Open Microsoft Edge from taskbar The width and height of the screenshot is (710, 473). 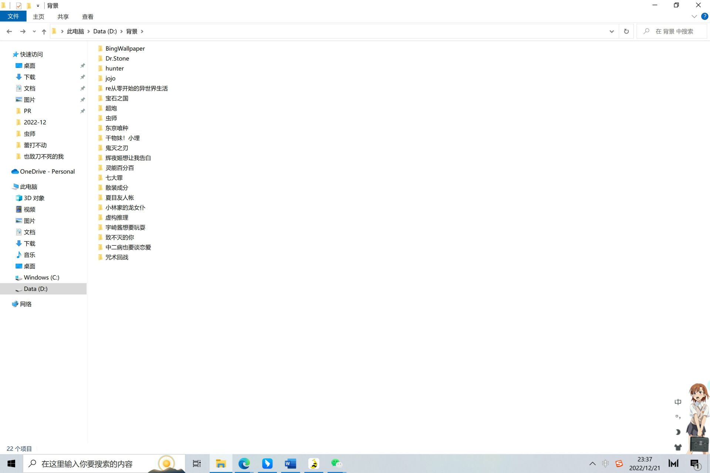pos(244,463)
